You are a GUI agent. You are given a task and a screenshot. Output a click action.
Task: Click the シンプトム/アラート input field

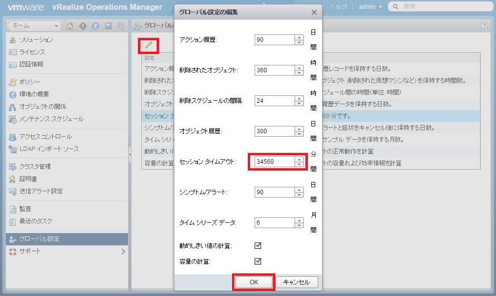pos(275,192)
